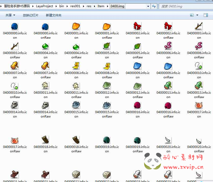Screen dimensions: 213x182
Task: Open the view options dropdown arrow
Action: click(x=197, y=15)
